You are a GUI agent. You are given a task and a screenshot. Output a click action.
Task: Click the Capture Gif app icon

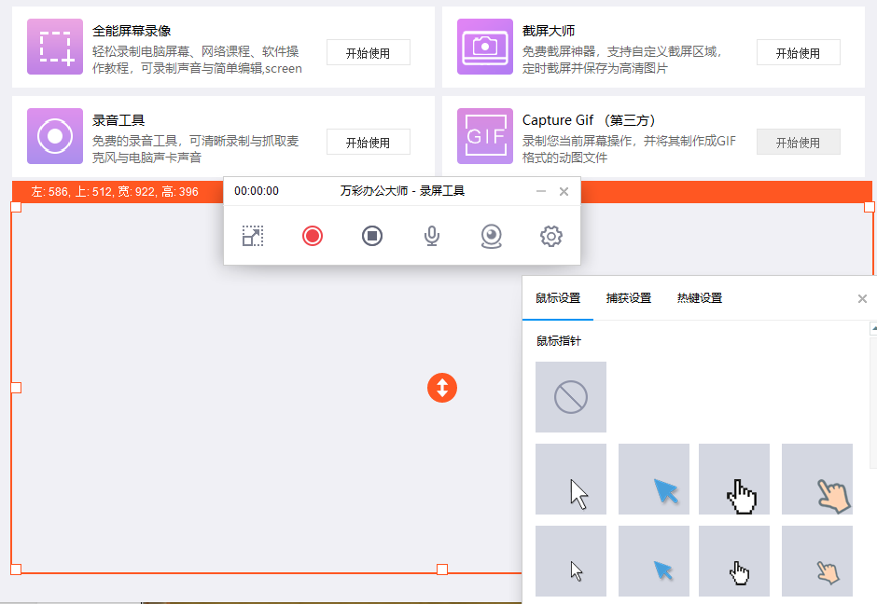click(x=485, y=136)
